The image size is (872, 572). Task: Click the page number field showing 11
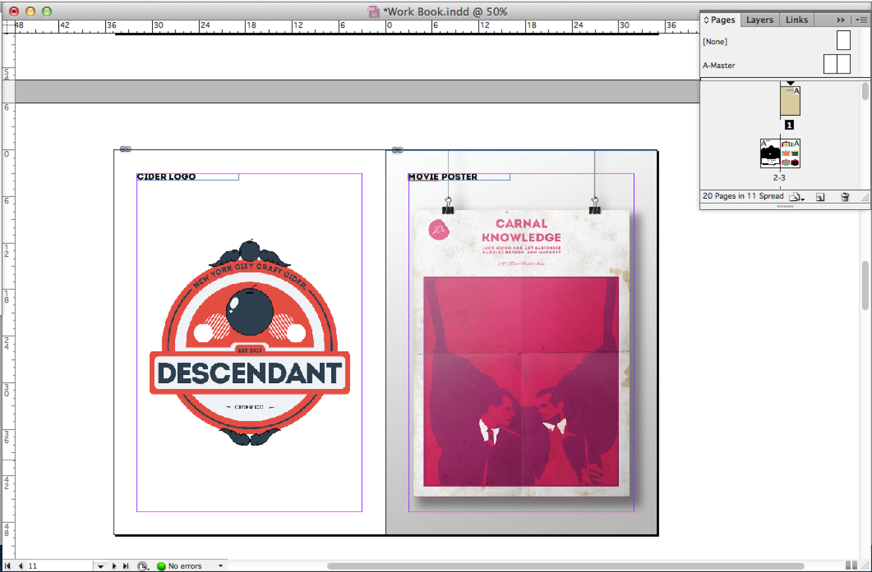[x=59, y=566]
